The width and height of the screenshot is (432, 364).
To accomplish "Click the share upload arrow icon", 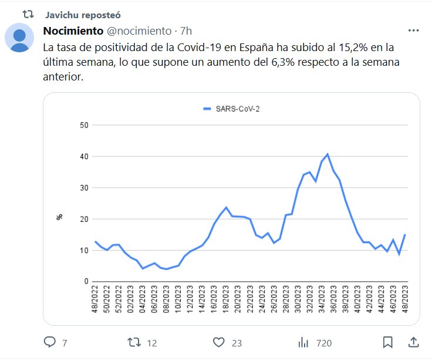I will 413,342.
